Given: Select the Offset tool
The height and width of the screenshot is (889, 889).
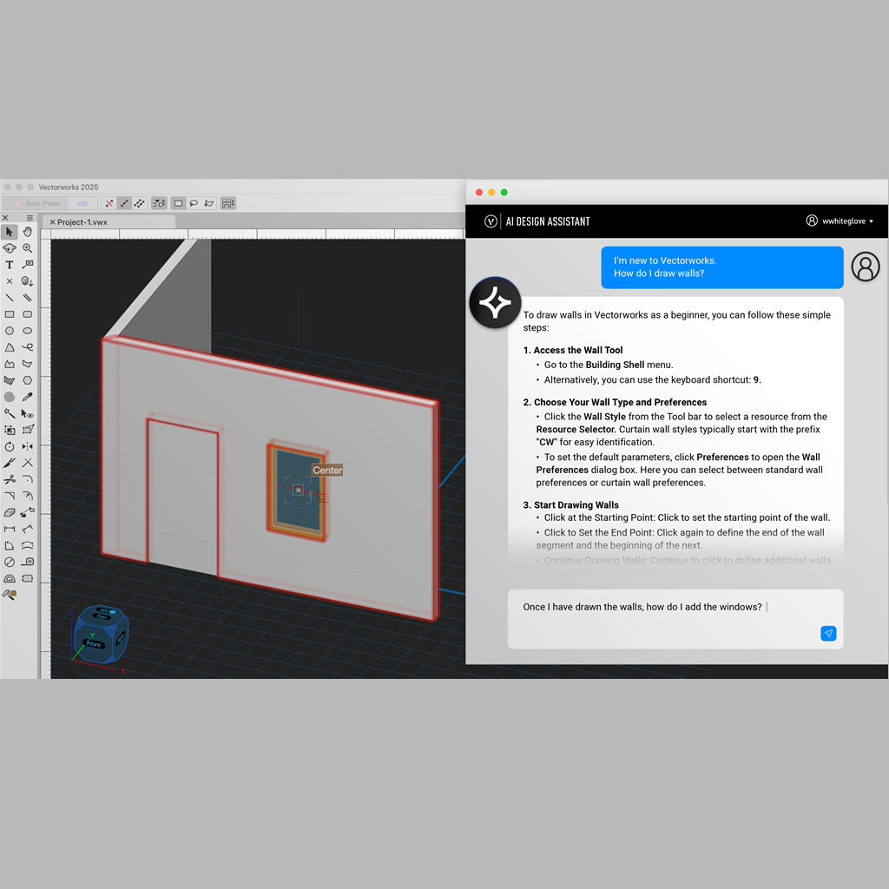Looking at the screenshot, I should tap(27, 496).
